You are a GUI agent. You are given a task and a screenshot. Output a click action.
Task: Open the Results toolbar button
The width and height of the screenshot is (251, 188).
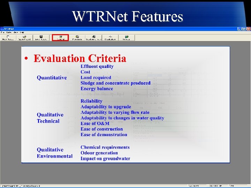point(127,38)
